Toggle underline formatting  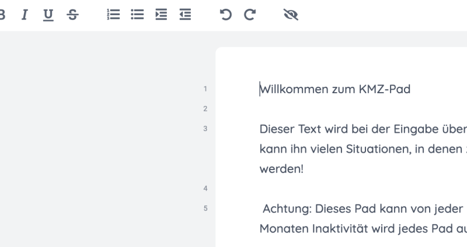[48, 15]
